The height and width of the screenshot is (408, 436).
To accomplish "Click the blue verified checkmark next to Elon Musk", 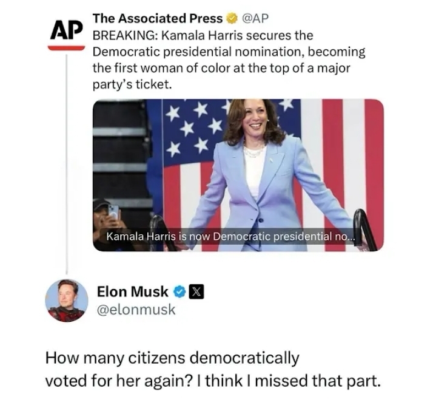I will click(179, 292).
